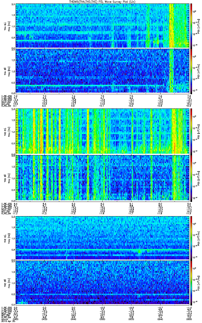Screen dimensions: 202x323
Task: Click the THEMIS FGL Wave Survey Plot title
Action: click(103, 2)
